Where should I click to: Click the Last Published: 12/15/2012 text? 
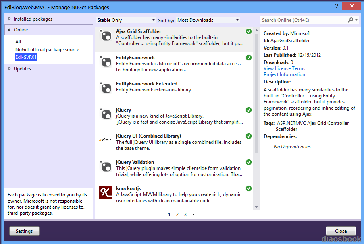(292, 55)
